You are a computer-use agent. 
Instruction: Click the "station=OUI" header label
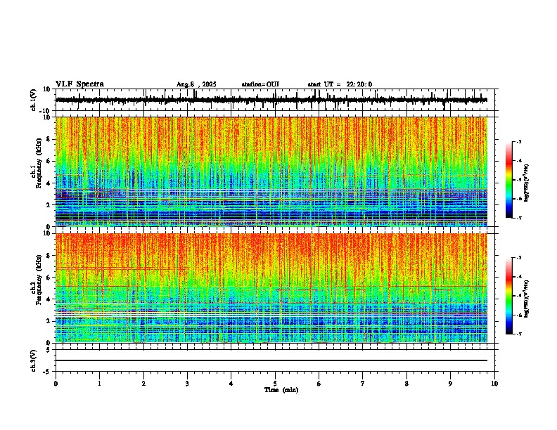coord(260,84)
